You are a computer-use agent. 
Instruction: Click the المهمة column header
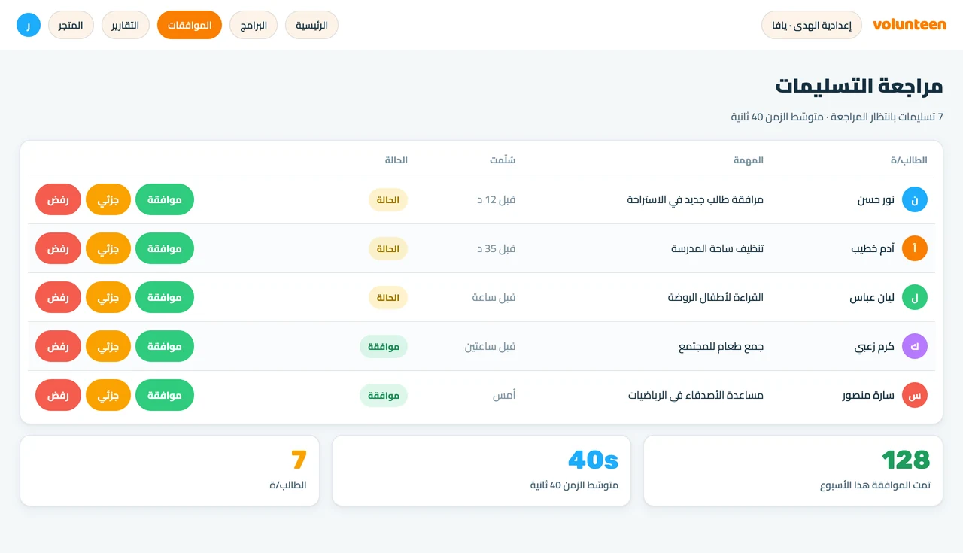(749, 160)
